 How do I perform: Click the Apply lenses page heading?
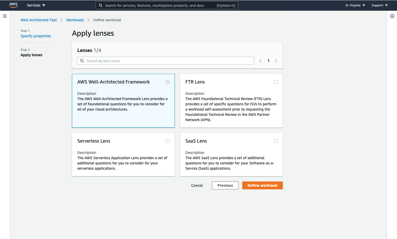(x=93, y=33)
